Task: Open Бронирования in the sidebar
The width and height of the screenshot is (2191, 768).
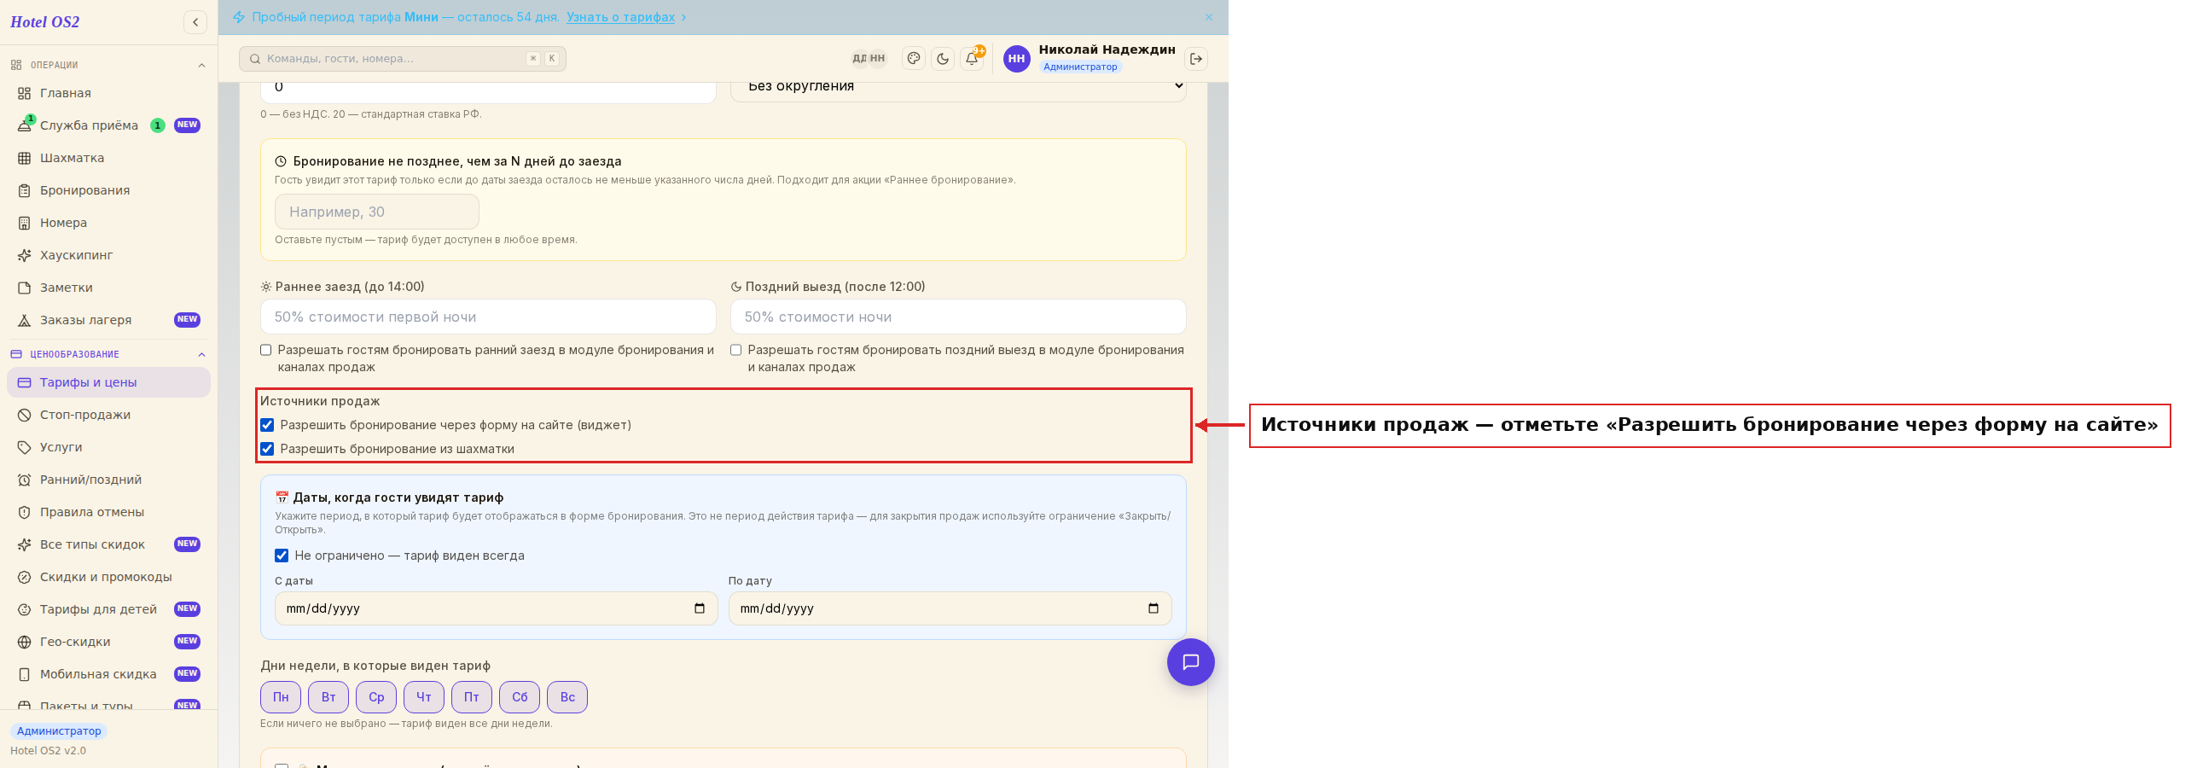Action: coord(108,190)
